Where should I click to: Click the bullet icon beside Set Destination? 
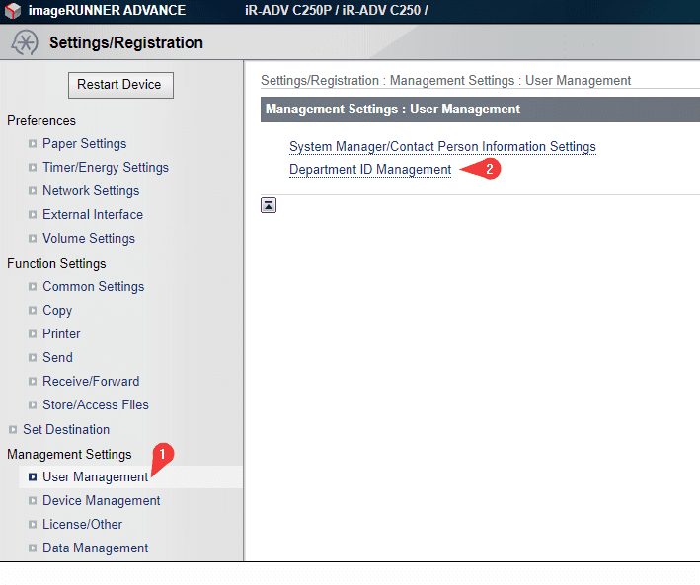coord(13,430)
